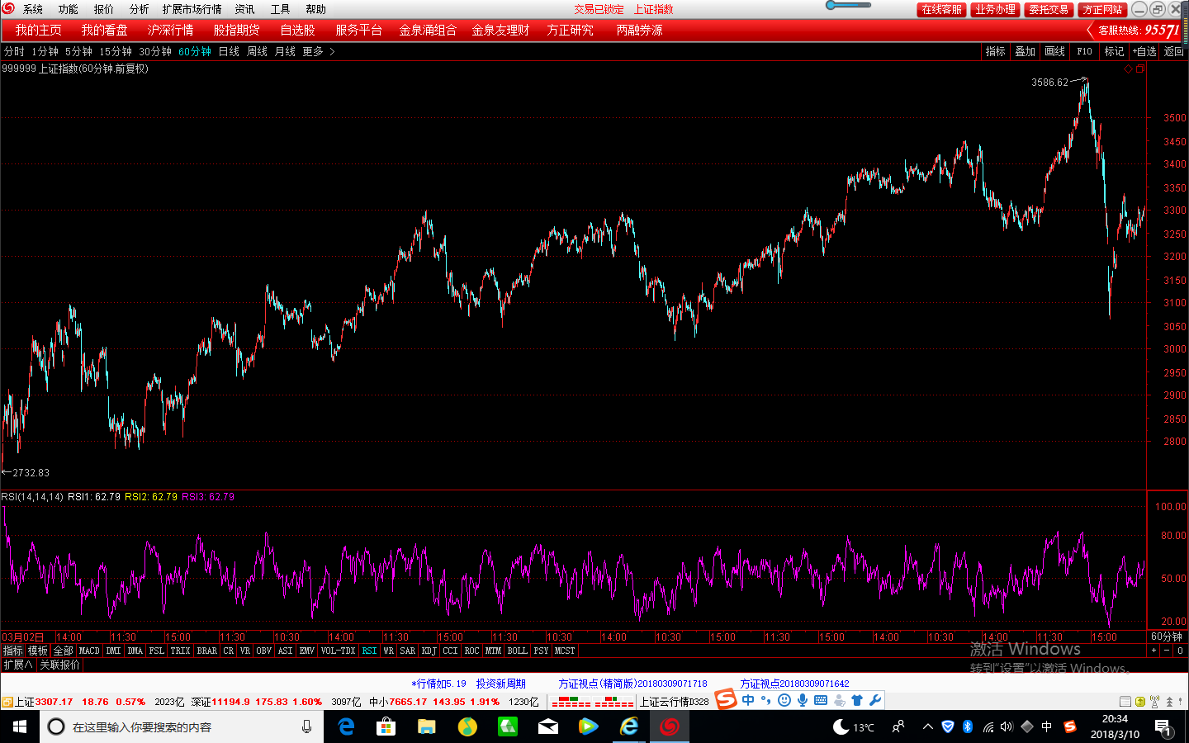Switch to 沪深行情 tab
1189x743 pixels.
[x=170, y=30]
